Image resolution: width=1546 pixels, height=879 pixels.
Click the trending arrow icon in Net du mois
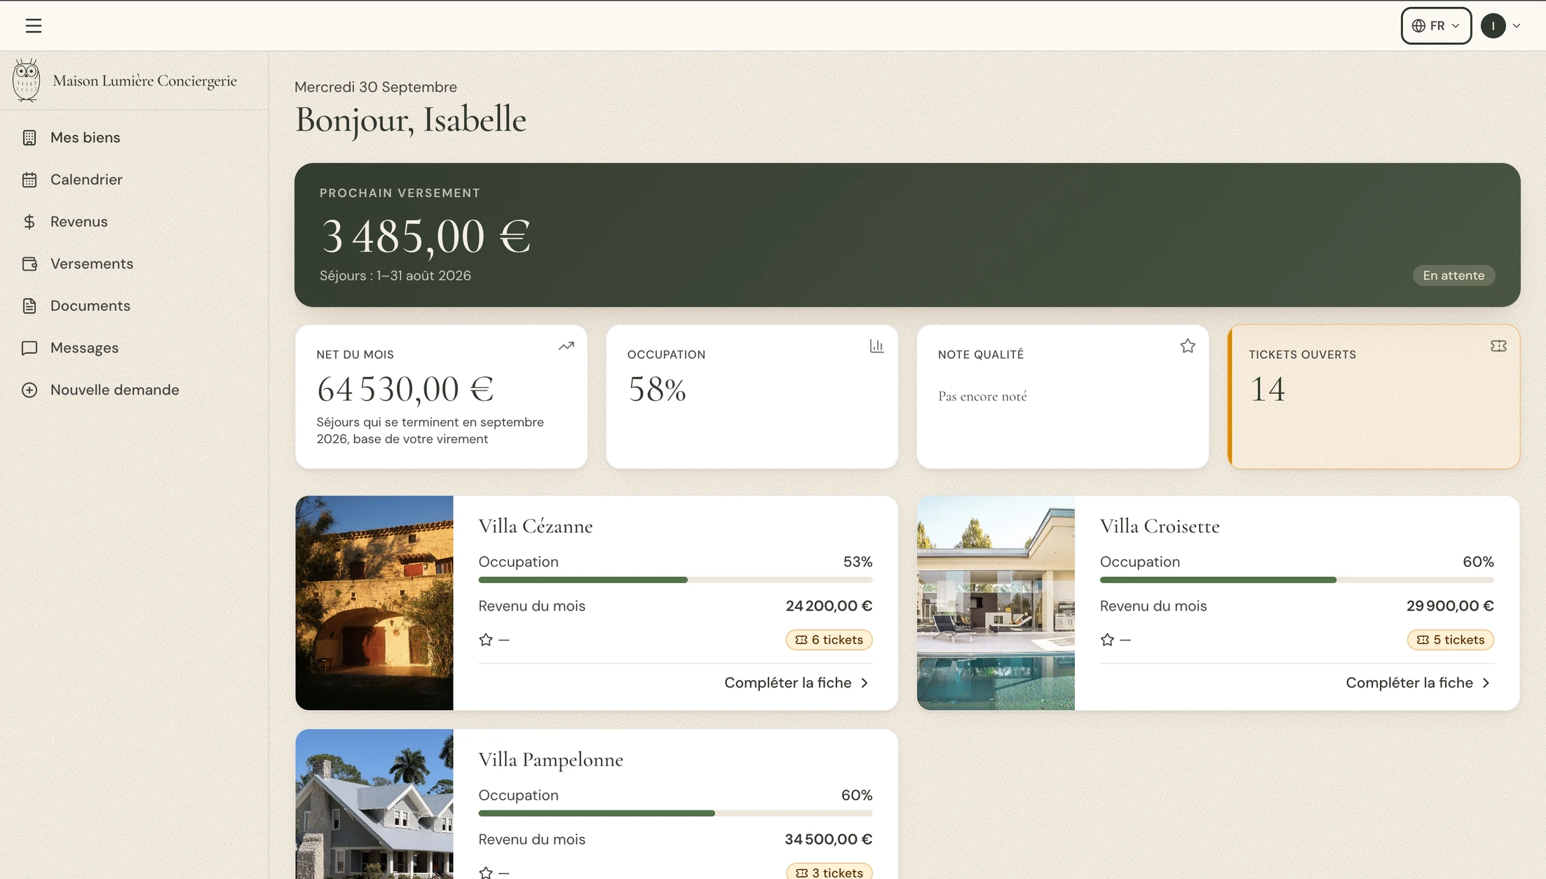pyautogui.click(x=567, y=346)
